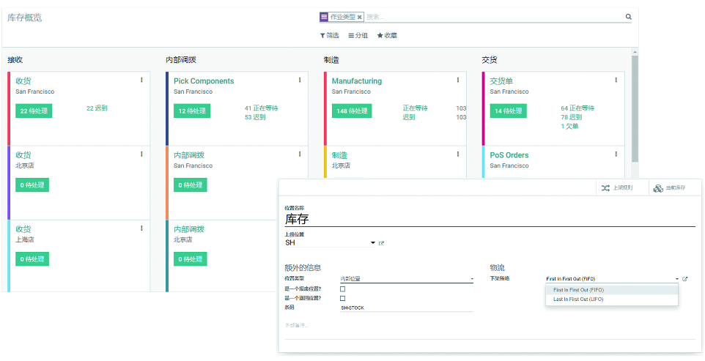Check the 是一个报废位置 checkbox

click(342, 289)
